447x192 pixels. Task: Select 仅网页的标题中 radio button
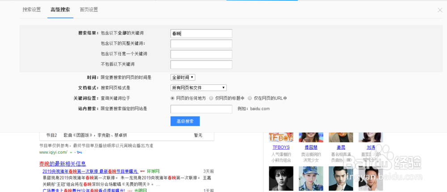pos(211,98)
